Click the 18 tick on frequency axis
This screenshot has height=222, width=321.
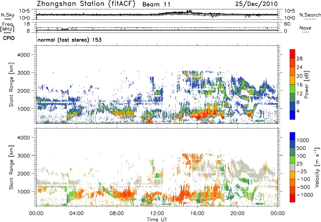click(27, 24)
